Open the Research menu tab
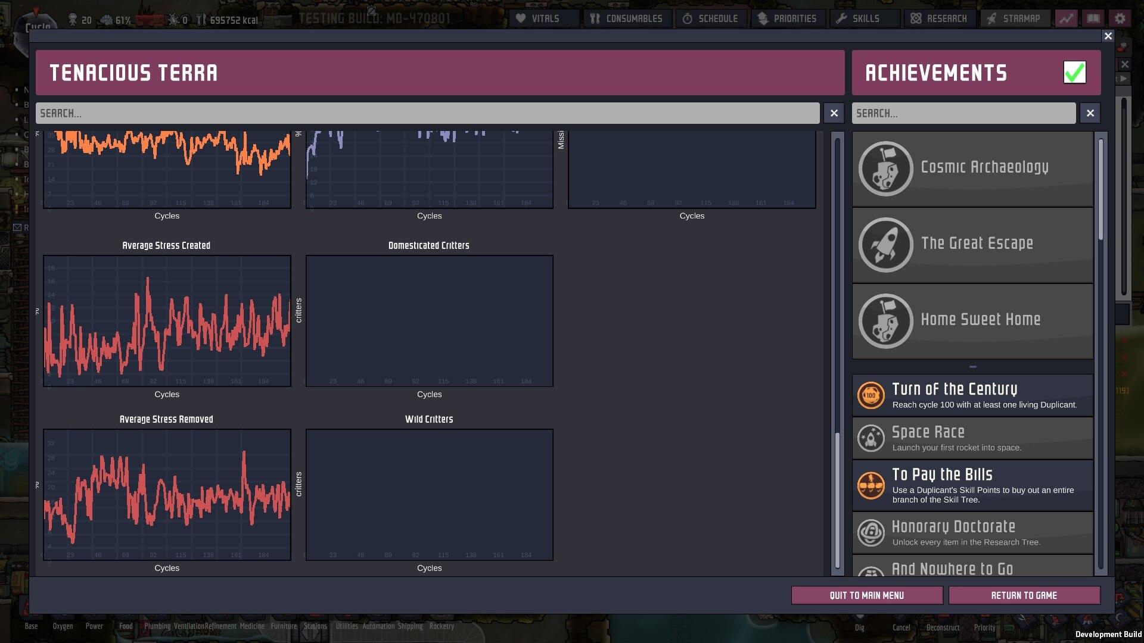Screen dimensions: 1144x643 pos(940,18)
